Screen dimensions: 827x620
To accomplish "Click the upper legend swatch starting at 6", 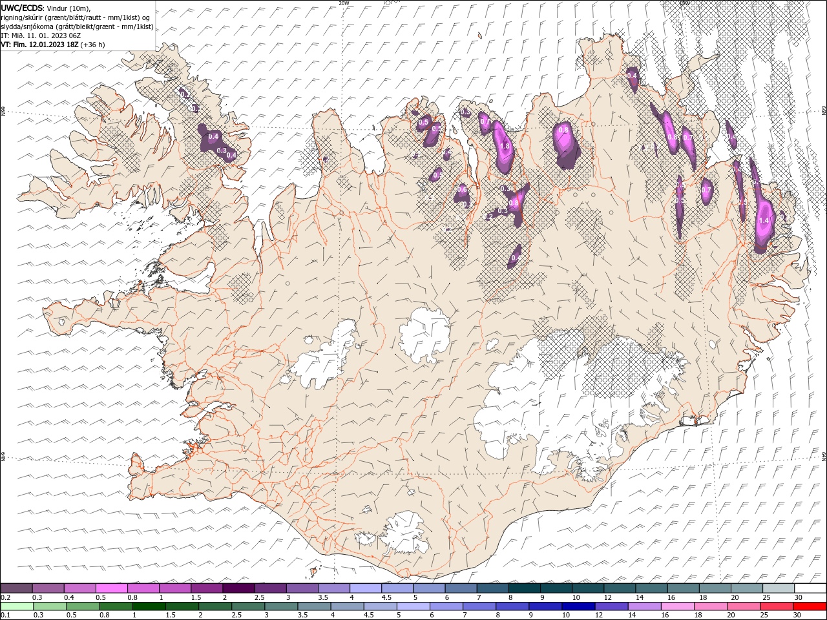I will click(x=461, y=588).
